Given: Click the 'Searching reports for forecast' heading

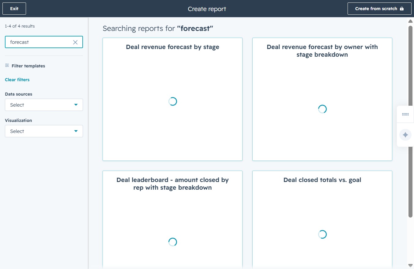Looking at the screenshot, I should point(158,28).
